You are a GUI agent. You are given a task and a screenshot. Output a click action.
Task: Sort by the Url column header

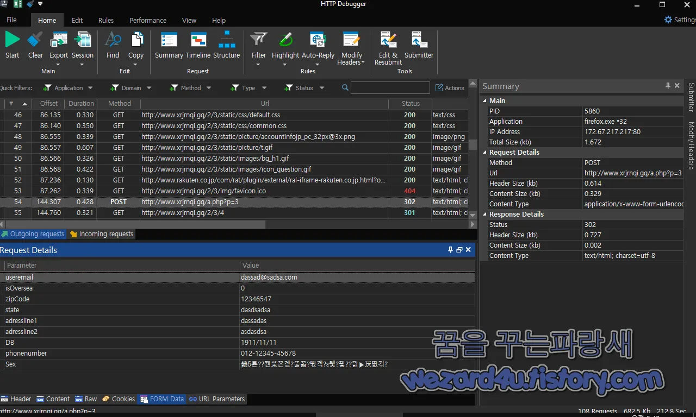265,104
